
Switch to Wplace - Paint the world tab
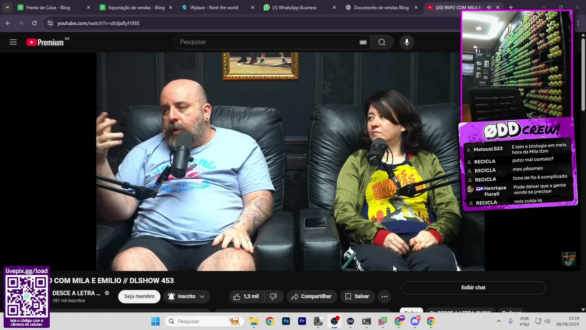click(214, 7)
